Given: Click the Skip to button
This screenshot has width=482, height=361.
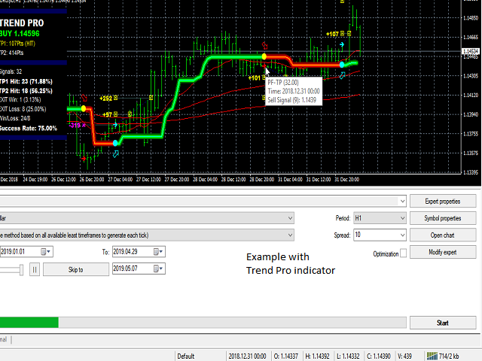Looking at the screenshot, I should 76,270.
